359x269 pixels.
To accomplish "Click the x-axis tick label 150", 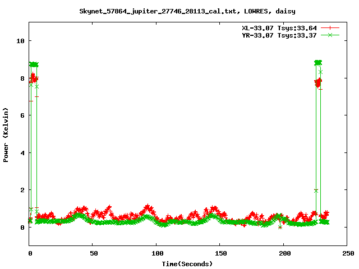I will [221, 253].
